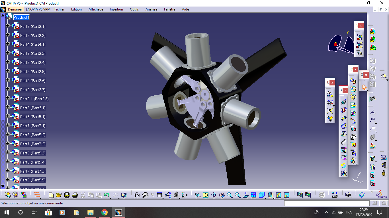
Task: Click the tree scroll down arrow
Action: tap(3, 186)
